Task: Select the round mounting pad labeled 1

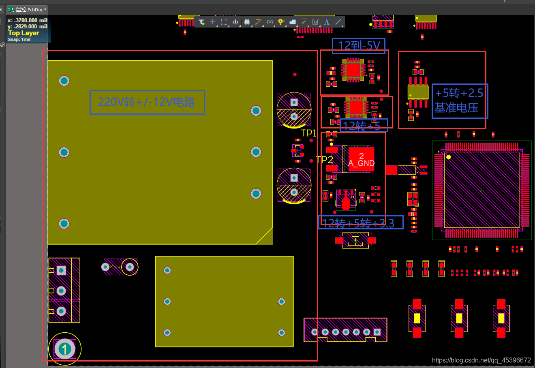Action: coord(64,349)
